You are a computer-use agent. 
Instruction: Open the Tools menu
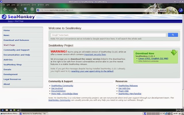pyautogui.click(x=34, y=5)
